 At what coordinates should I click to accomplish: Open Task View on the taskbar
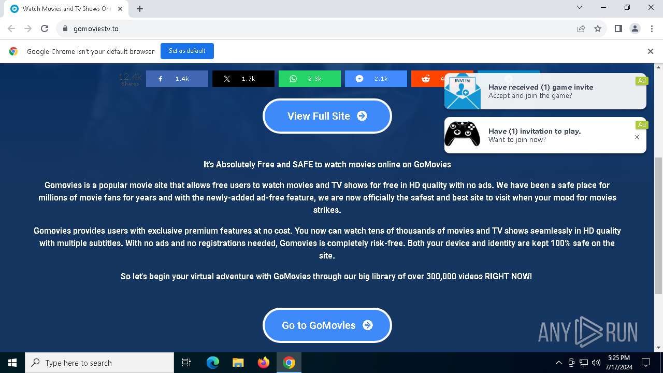click(186, 363)
